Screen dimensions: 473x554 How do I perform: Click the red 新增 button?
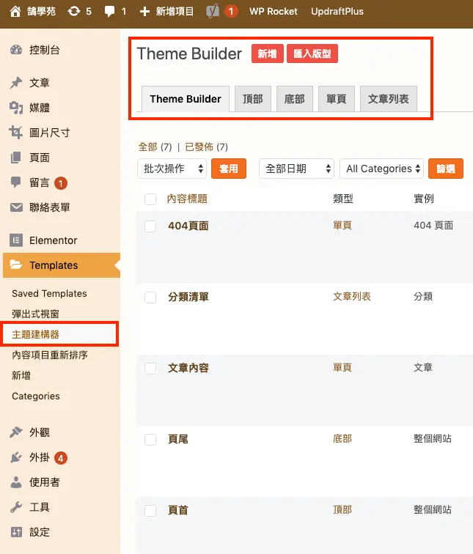(268, 53)
